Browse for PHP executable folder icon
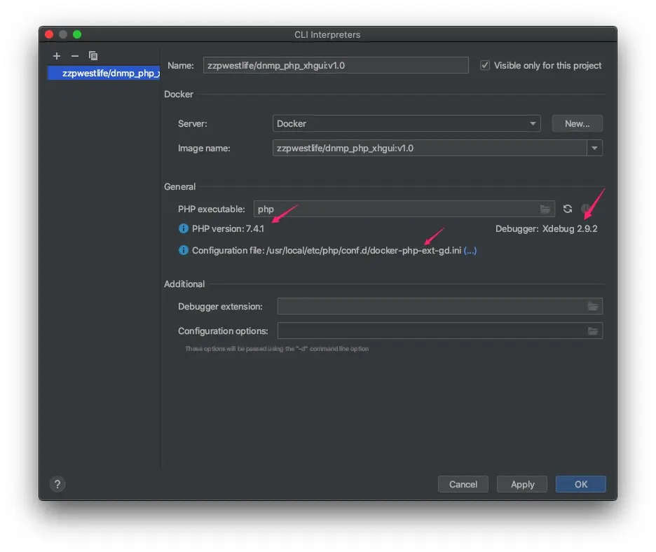The width and height of the screenshot is (656, 552). (x=545, y=209)
